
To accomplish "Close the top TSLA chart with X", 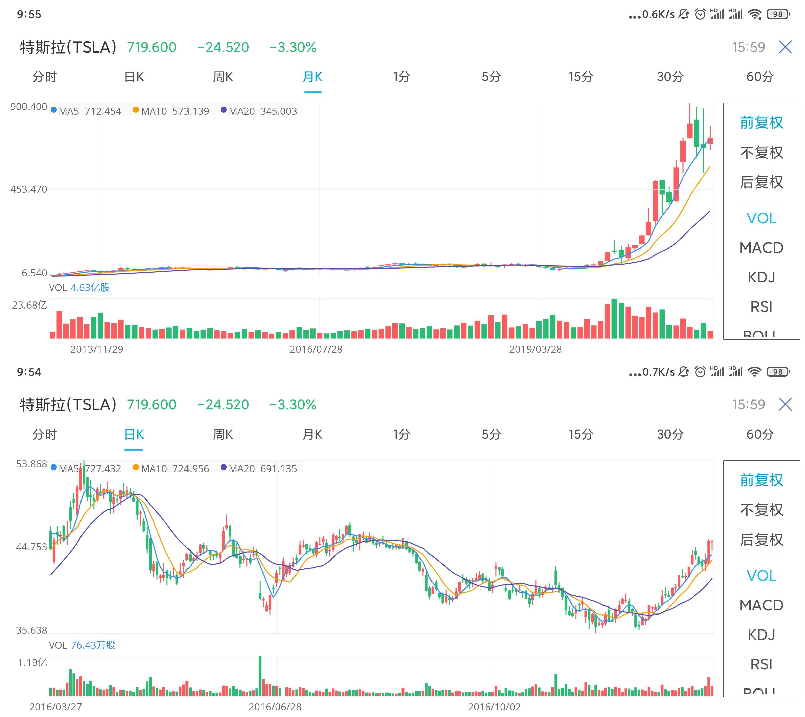I will [x=785, y=47].
